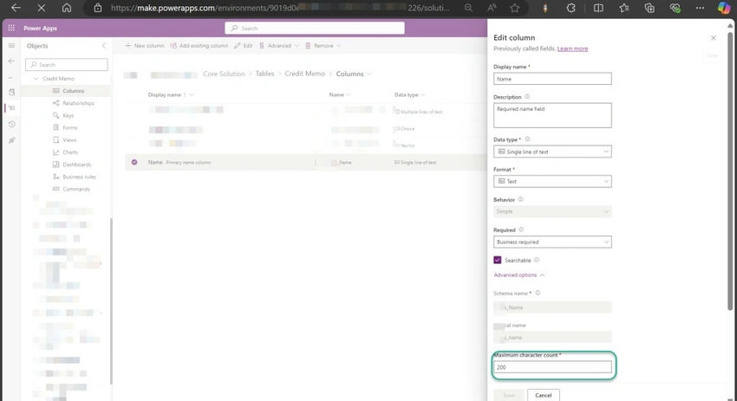Open Copilot icon in browser corner

pyautogui.click(x=724, y=8)
